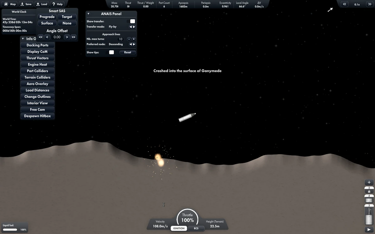The image size is (375, 234).
Task: Select Prograde in Smart SAS
Action: coord(47,17)
